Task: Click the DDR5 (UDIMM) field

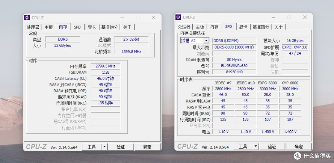Action: coord(234,41)
